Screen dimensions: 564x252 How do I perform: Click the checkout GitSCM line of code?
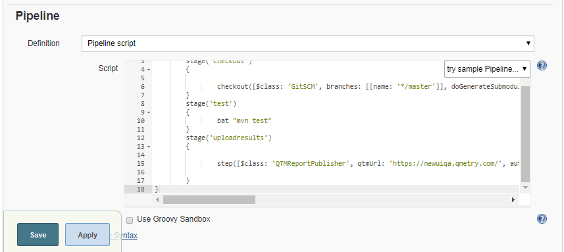point(368,87)
